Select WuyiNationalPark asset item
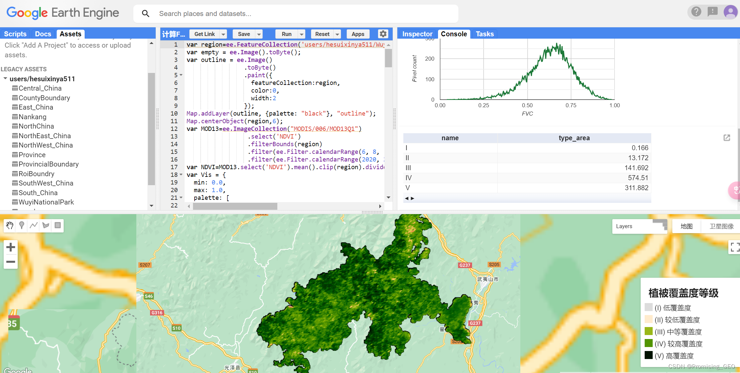The image size is (740, 373). coord(47,202)
